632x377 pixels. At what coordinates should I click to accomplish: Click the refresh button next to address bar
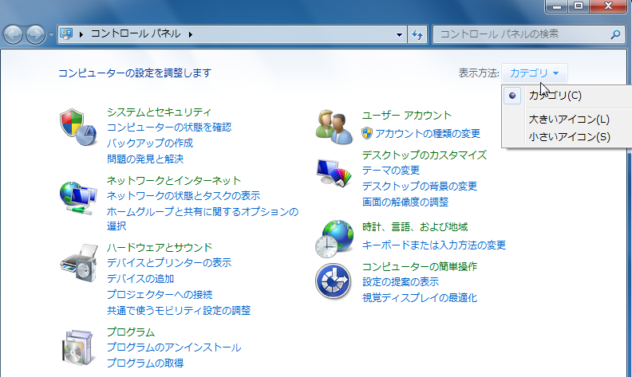(417, 34)
